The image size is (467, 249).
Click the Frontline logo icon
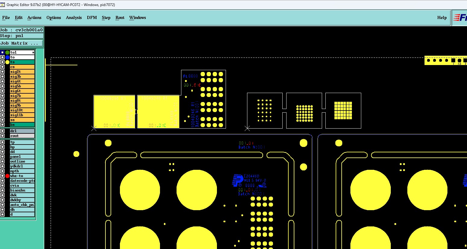pos(460,17)
